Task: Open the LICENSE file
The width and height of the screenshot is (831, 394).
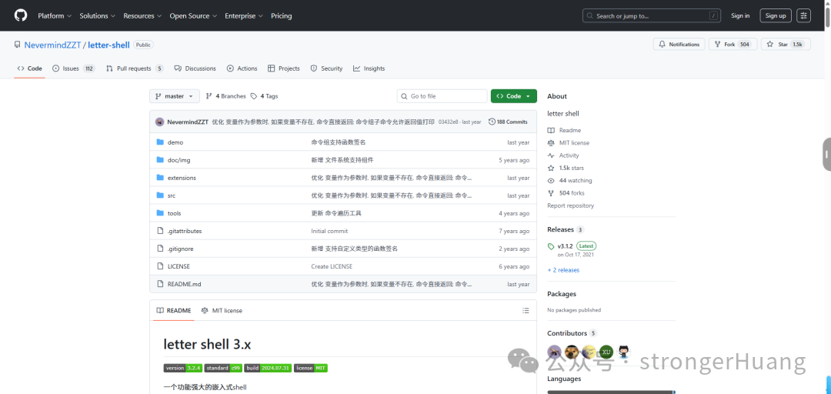Action: pyautogui.click(x=179, y=266)
